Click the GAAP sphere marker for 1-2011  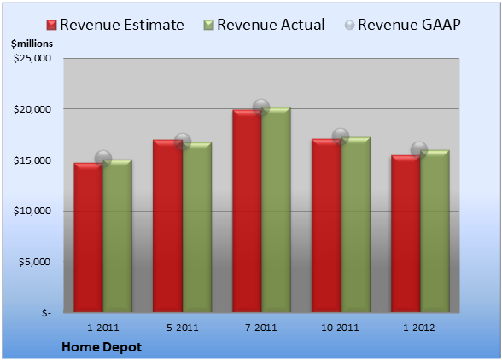(103, 158)
